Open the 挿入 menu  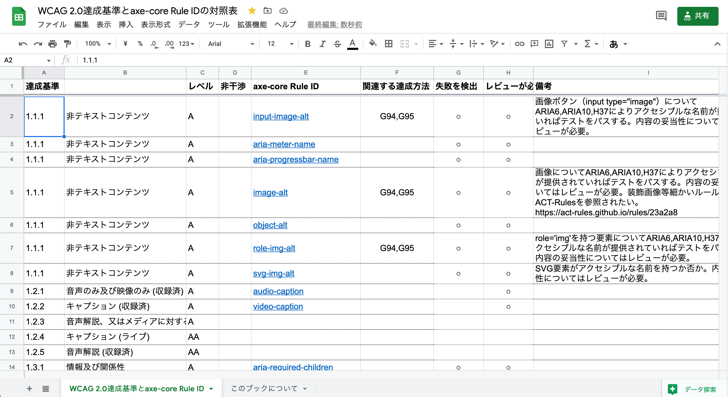point(126,25)
